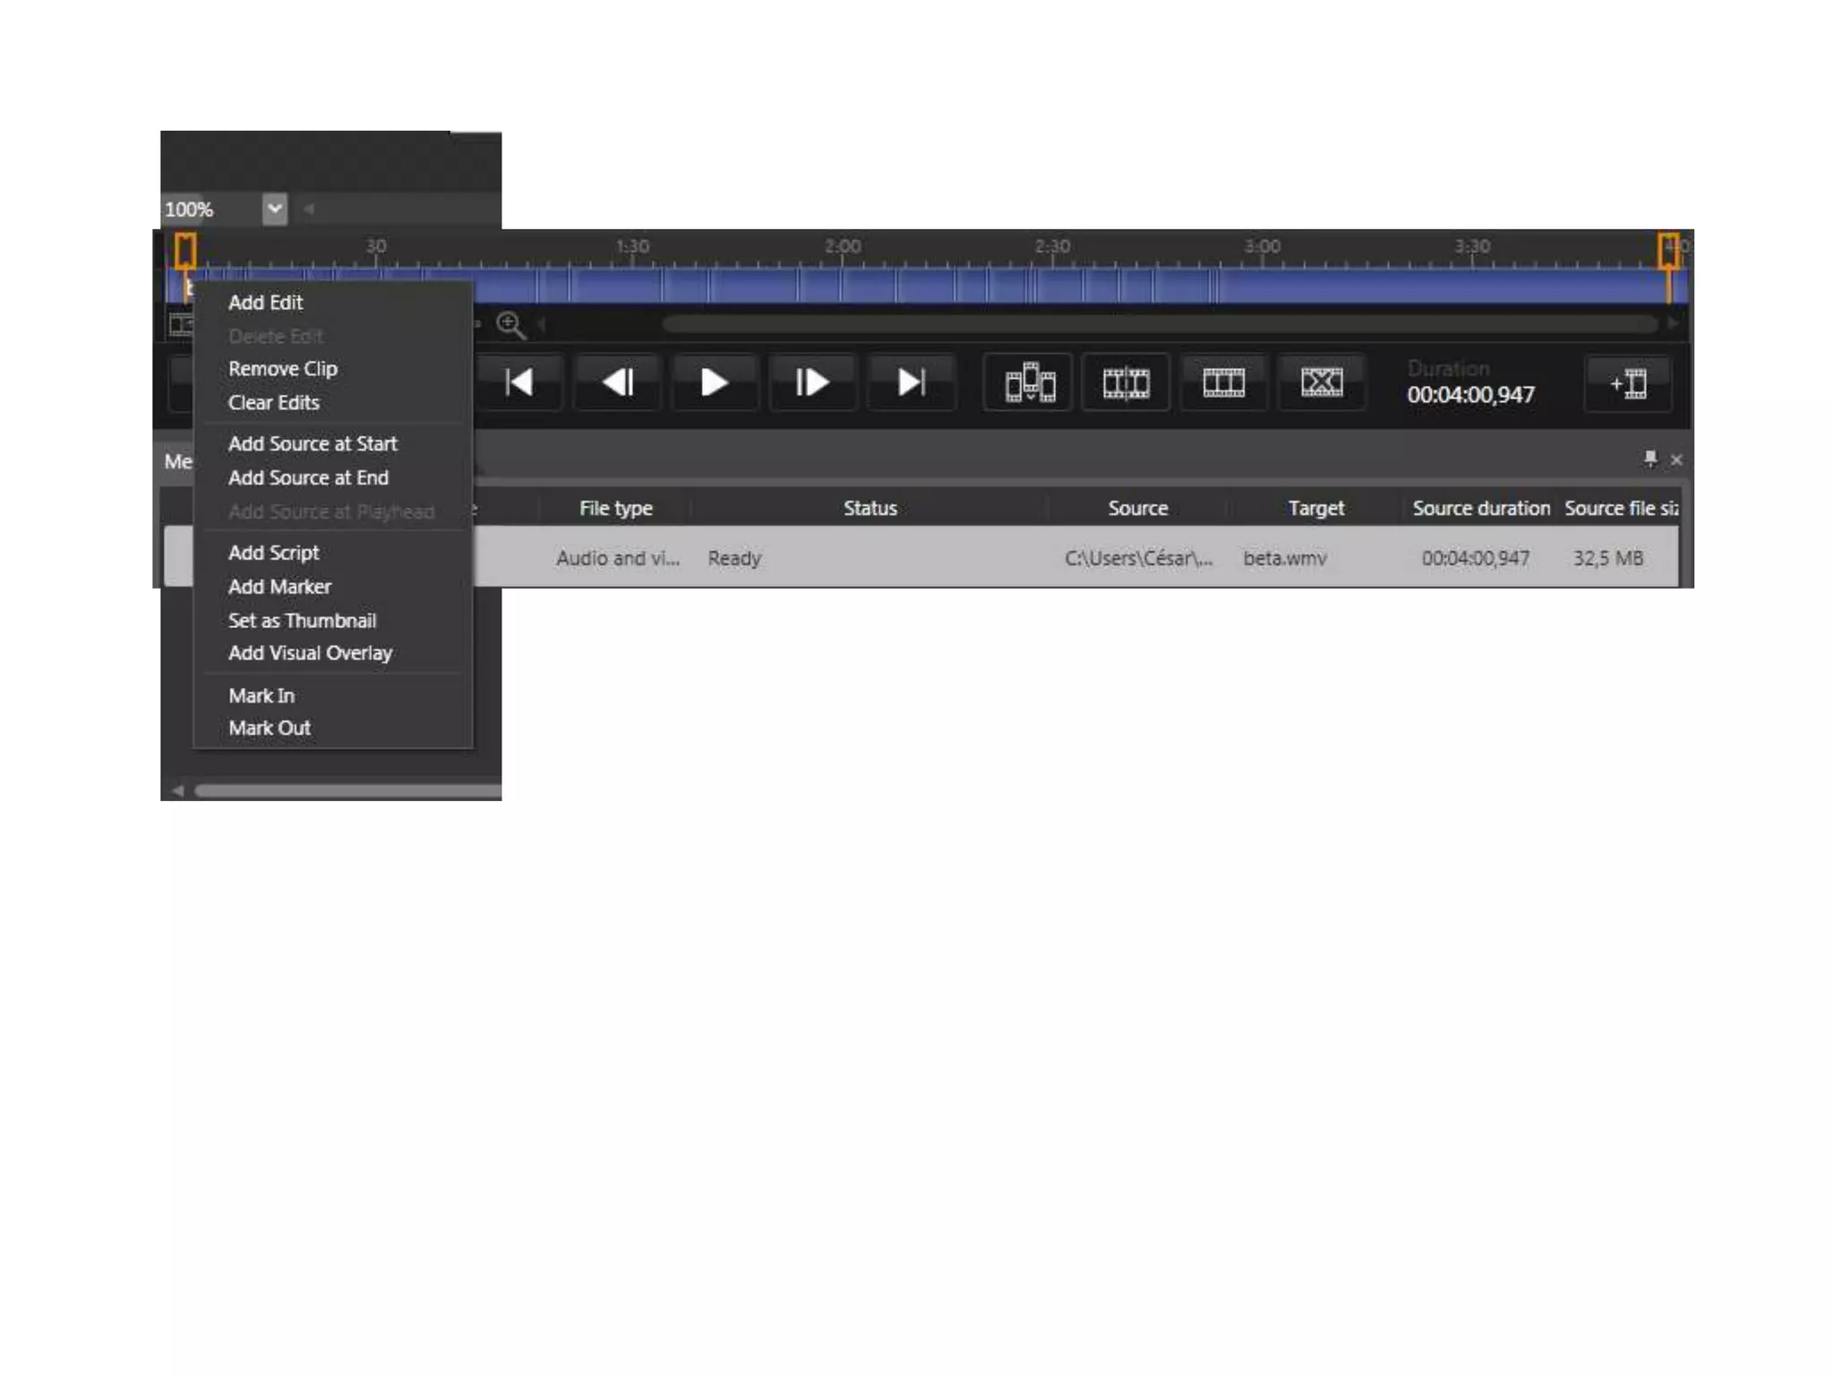Open the 100% zoom dropdown arrow
Viewport: 1834px width, 1376px height.
(275, 209)
